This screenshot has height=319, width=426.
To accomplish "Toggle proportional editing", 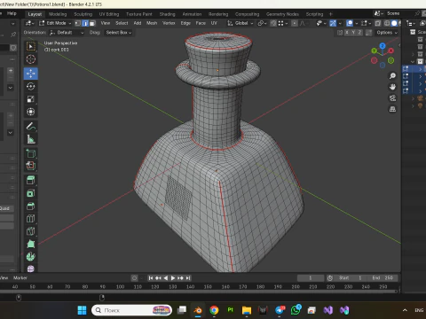I will coord(295,23).
